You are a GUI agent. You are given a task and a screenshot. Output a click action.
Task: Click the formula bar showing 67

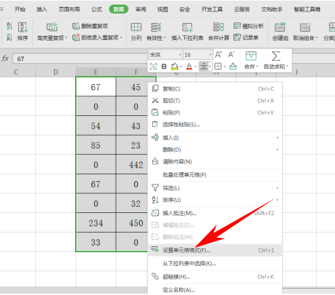point(80,59)
